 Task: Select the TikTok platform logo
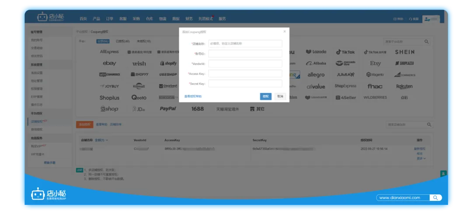click(x=346, y=52)
